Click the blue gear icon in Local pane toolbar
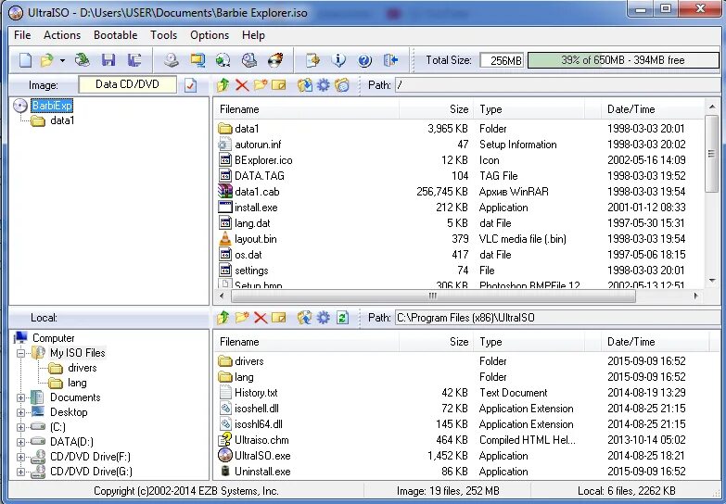 [324, 318]
